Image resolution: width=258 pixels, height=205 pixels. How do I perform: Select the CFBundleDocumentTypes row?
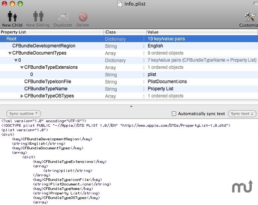click(x=129, y=53)
